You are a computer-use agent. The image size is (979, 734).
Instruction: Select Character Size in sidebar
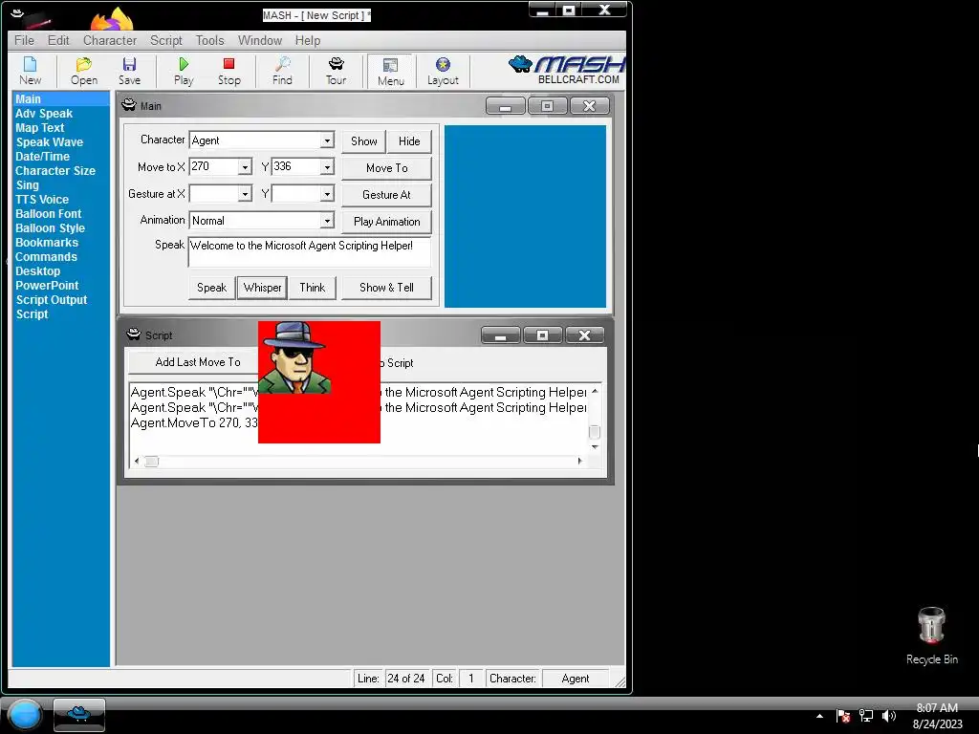pyautogui.click(x=54, y=171)
